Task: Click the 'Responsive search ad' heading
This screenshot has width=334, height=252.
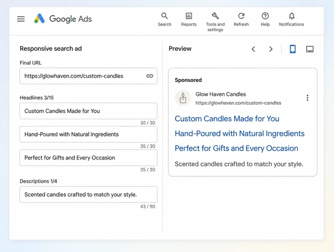Action: [x=51, y=49]
